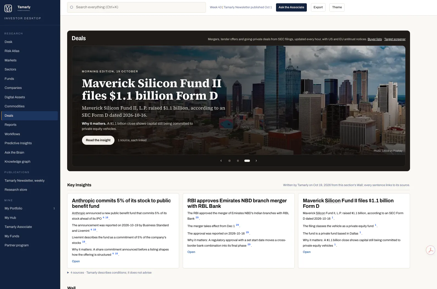
Task: Select first carousel dot
Action: 230,161
